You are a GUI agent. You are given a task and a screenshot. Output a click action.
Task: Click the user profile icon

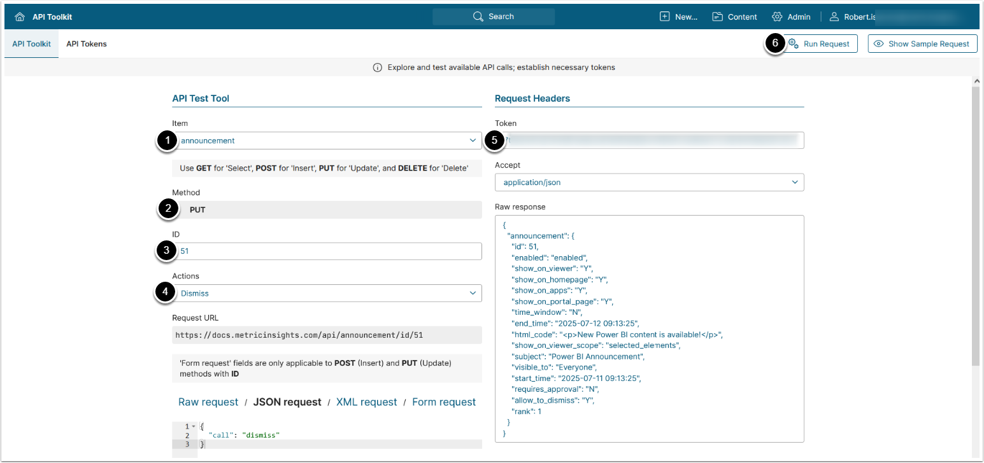(834, 17)
